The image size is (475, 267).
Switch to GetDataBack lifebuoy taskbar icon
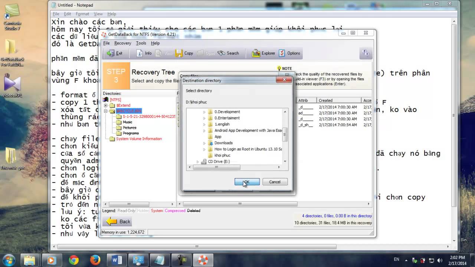coord(203,260)
